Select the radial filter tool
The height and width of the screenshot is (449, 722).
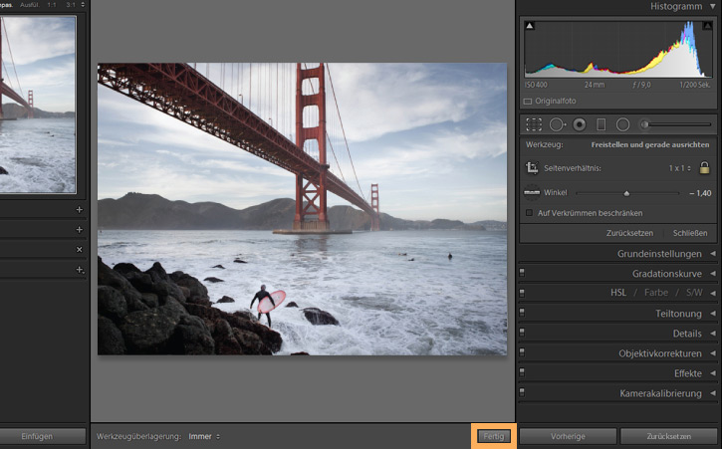(x=622, y=124)
